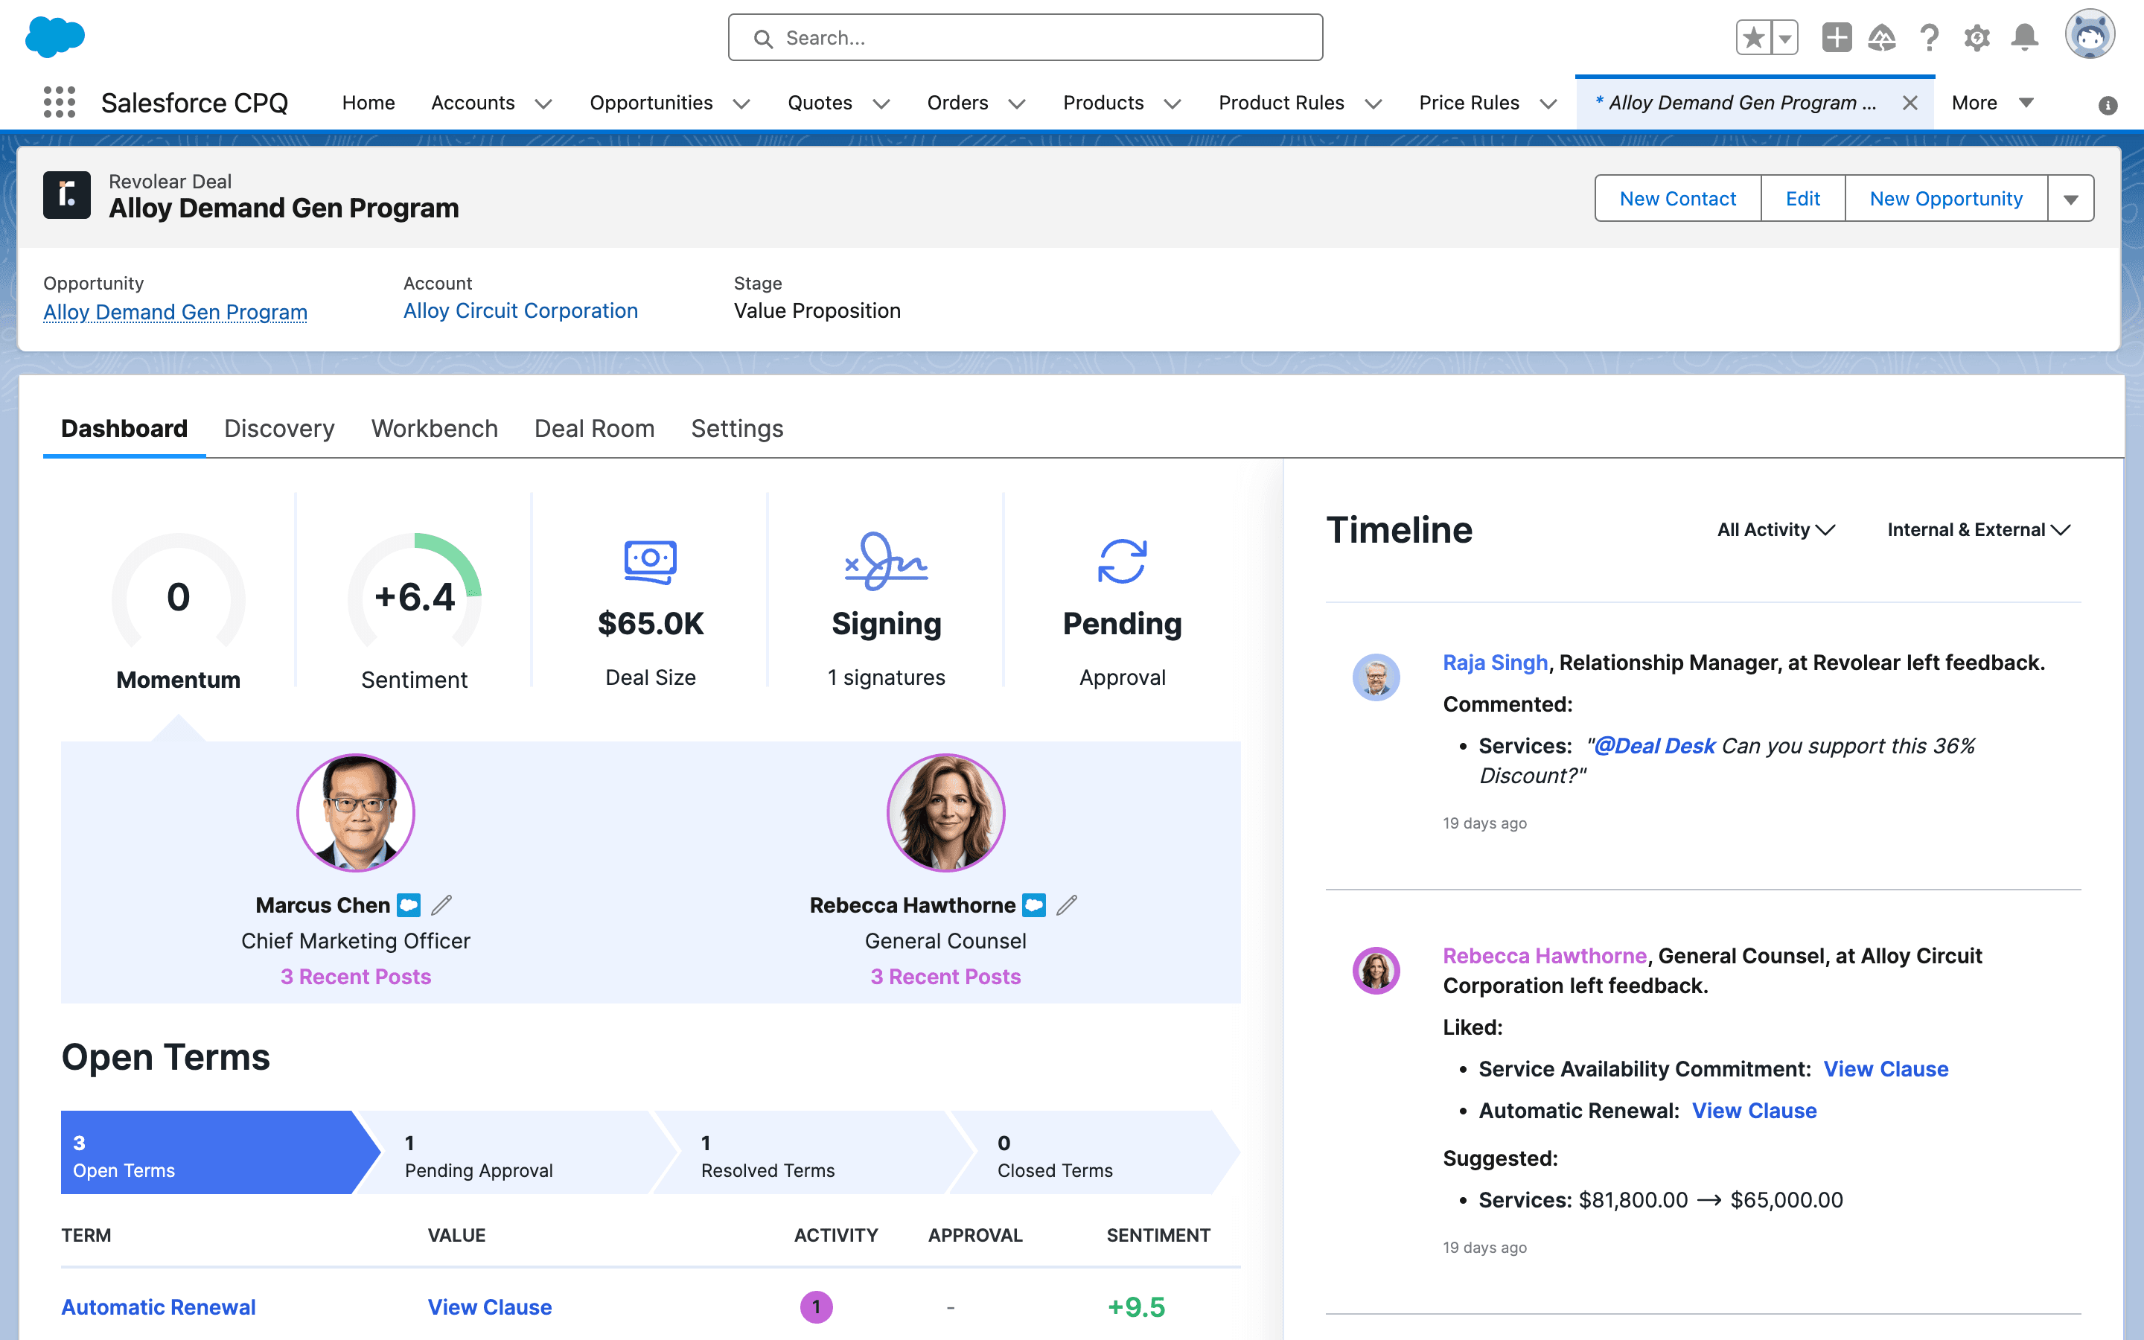The height and width of the screenshot is (1340, 2144).
Task: Edit Rebecca Hawthorne with pencil icon
Action: [1067, 904]
